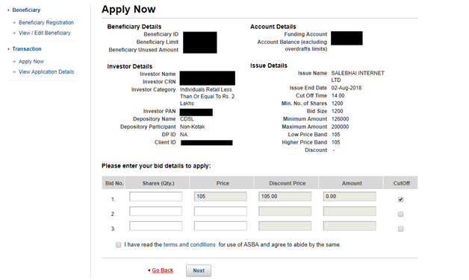Open View / Edit Beneficiary link
Image resolution: width=469 pixels, height=280 pixels.
click(45, 33)
